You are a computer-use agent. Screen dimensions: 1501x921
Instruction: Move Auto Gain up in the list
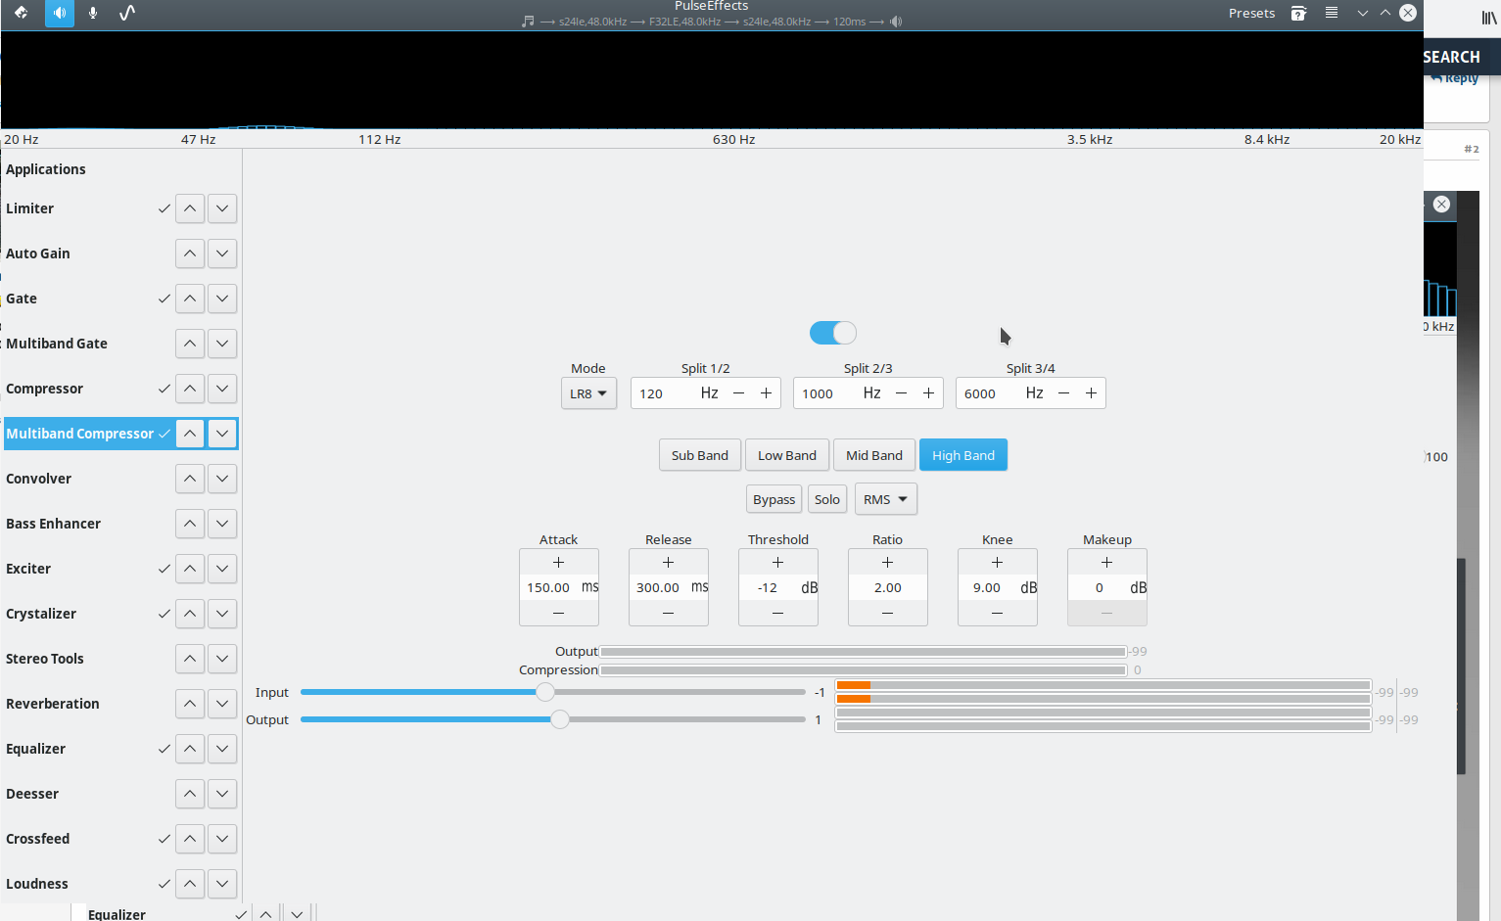pos(190,253)
